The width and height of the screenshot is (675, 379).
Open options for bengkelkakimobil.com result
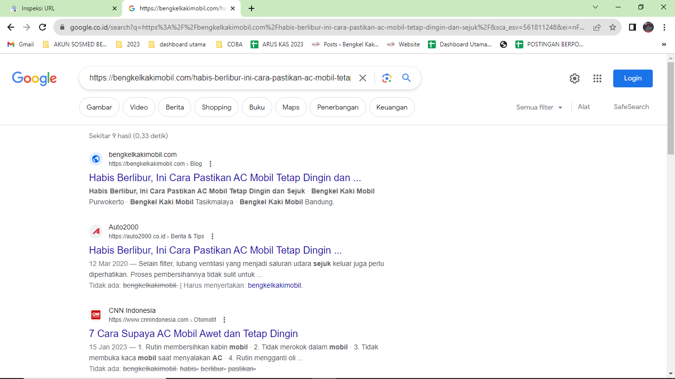point(211,164)
